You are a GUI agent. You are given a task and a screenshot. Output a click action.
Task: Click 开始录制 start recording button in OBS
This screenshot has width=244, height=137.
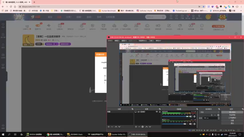tap(232, 115)
